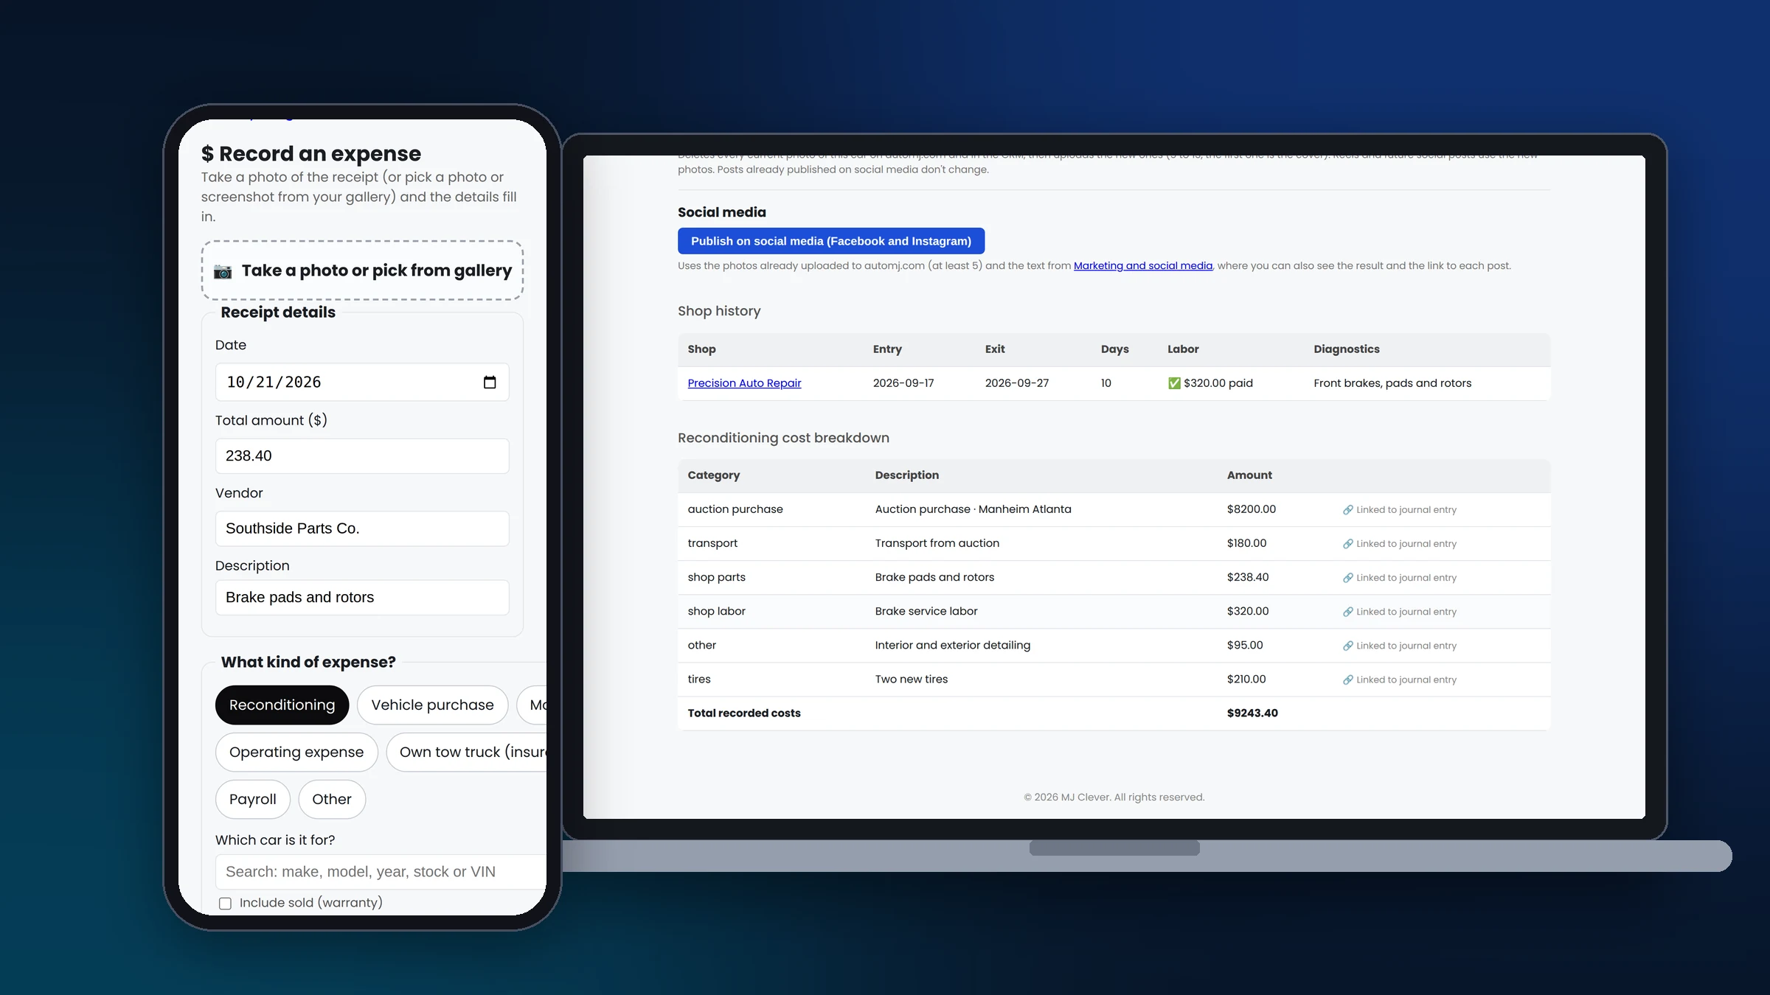Viewport: 1770px width, 995px height.
Task: Click link icon in shop parts row
Action: [x=1347, y=578]
